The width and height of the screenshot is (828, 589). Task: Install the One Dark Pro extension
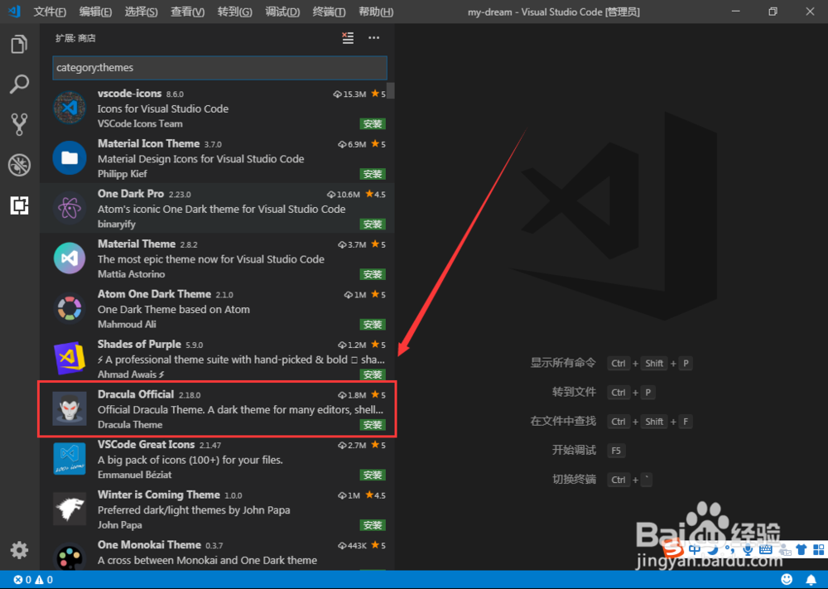coord(373,224)
